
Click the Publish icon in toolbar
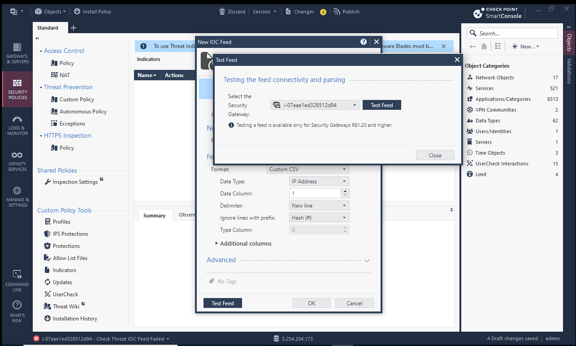pos(337,12)
